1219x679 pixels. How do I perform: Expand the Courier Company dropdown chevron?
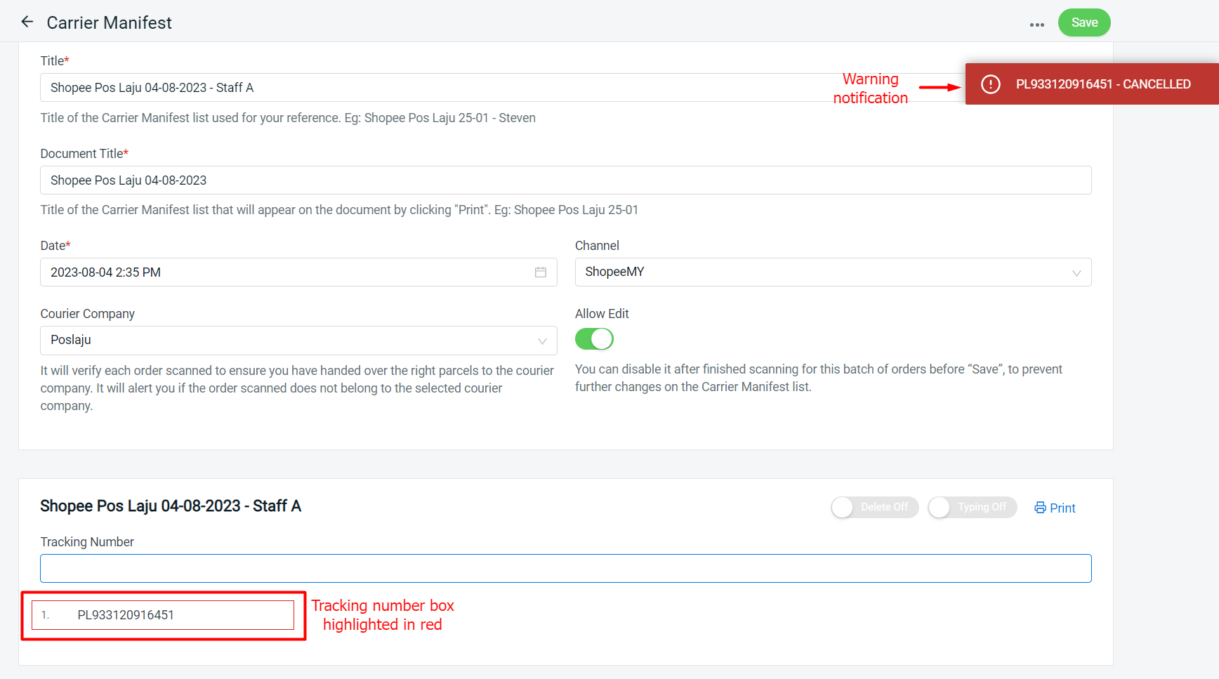(541, 341)
